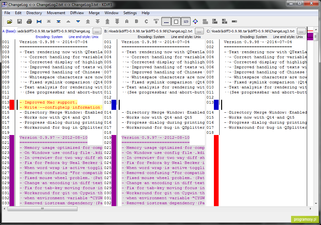Click the colorful diamond arrows merge icon
Viewport: 321px width, 225px height.
pos(195,21)
